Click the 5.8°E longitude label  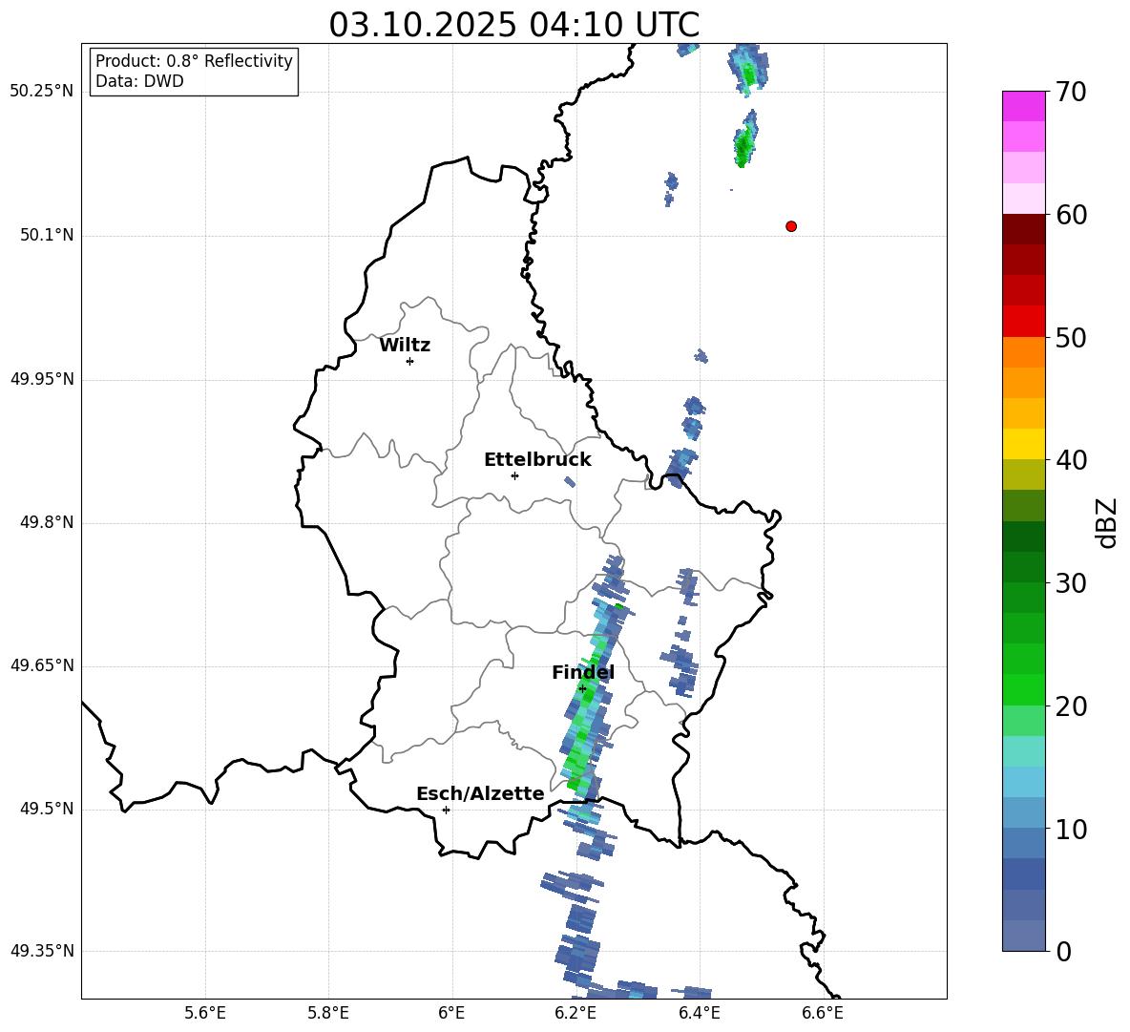coord(328,1013)
